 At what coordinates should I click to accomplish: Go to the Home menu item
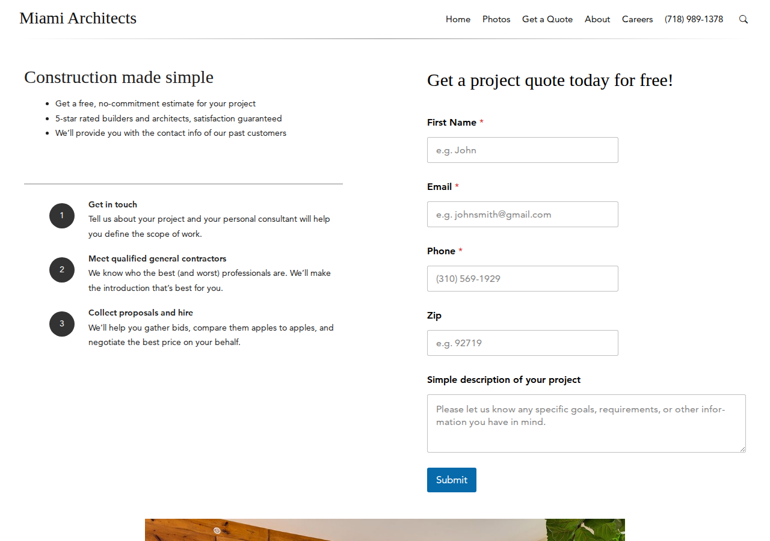coord(458,19)
